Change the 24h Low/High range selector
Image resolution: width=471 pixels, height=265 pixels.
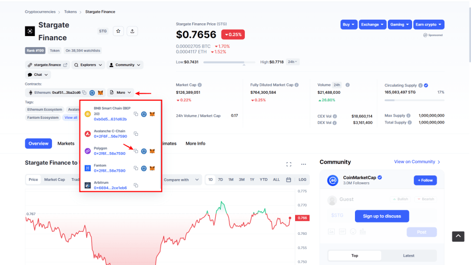pyautogui.click(x=292, y=62)
